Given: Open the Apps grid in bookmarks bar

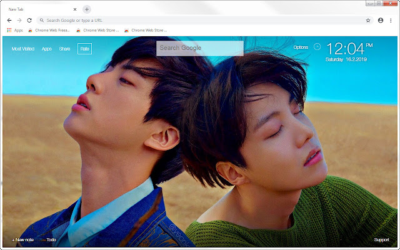Looking at the screenshot, I should (15, 30).
